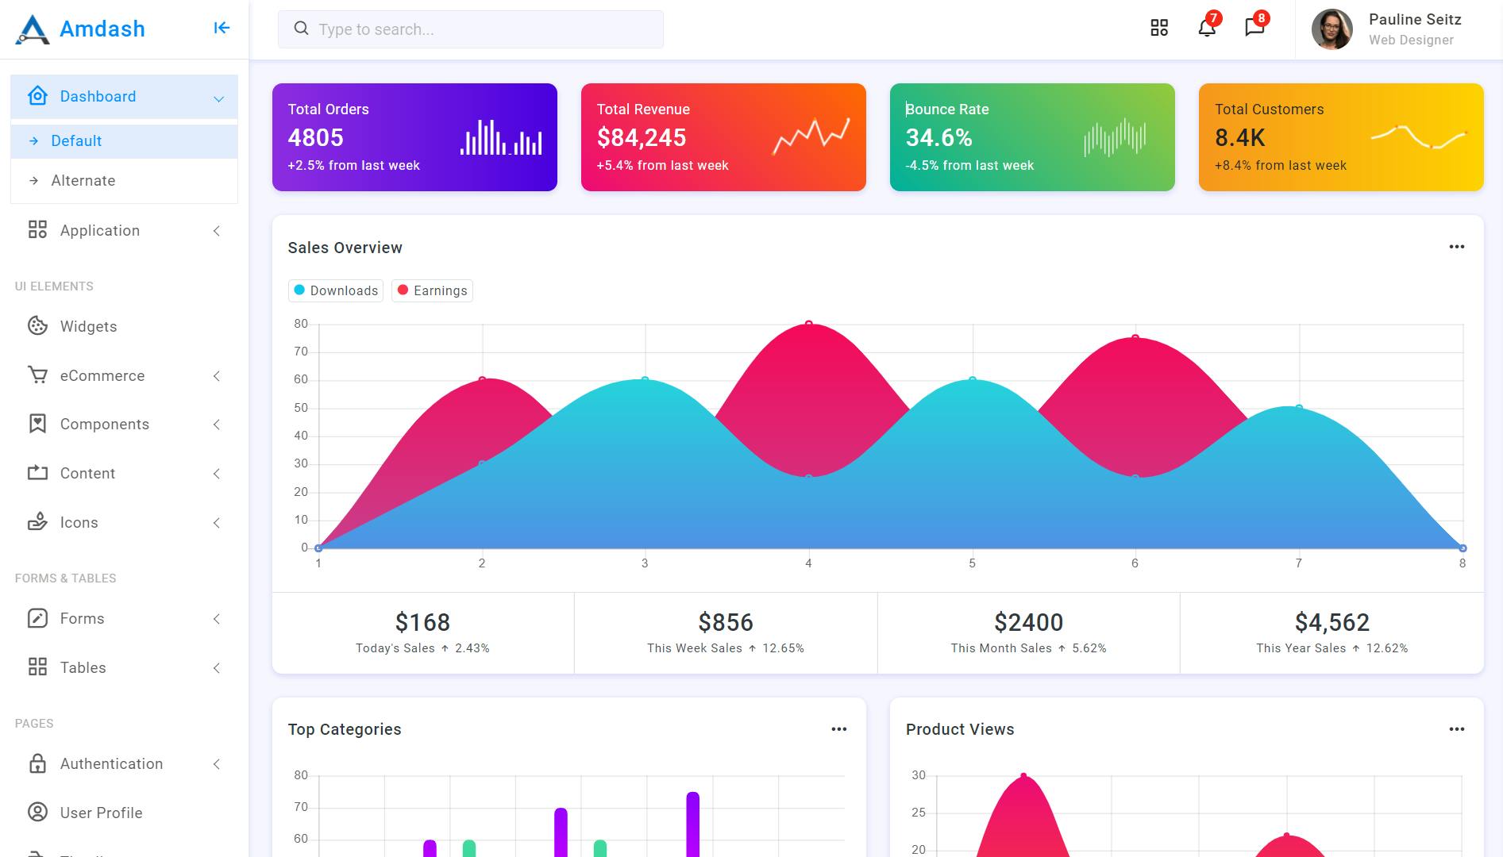The image size is (1503, 857).
Task: Open Top Categories three-dot options menu
Action: (x=838, y=729)
